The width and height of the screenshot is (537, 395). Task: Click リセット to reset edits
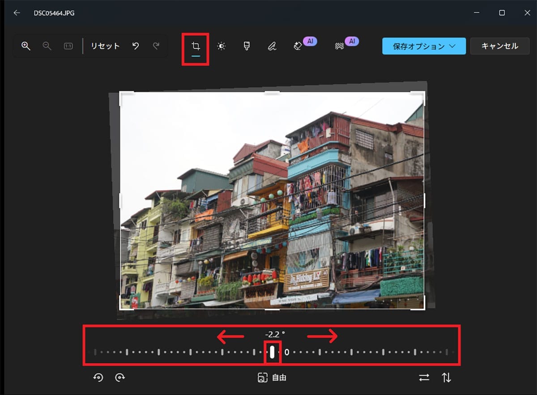point(105,46)
